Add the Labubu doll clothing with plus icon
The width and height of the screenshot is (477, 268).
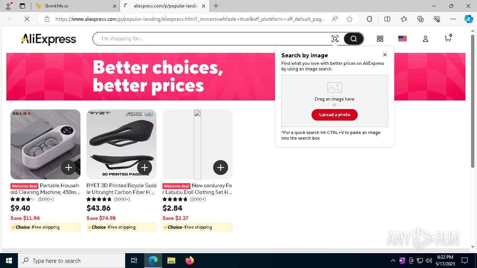click(x=221, y=167)
